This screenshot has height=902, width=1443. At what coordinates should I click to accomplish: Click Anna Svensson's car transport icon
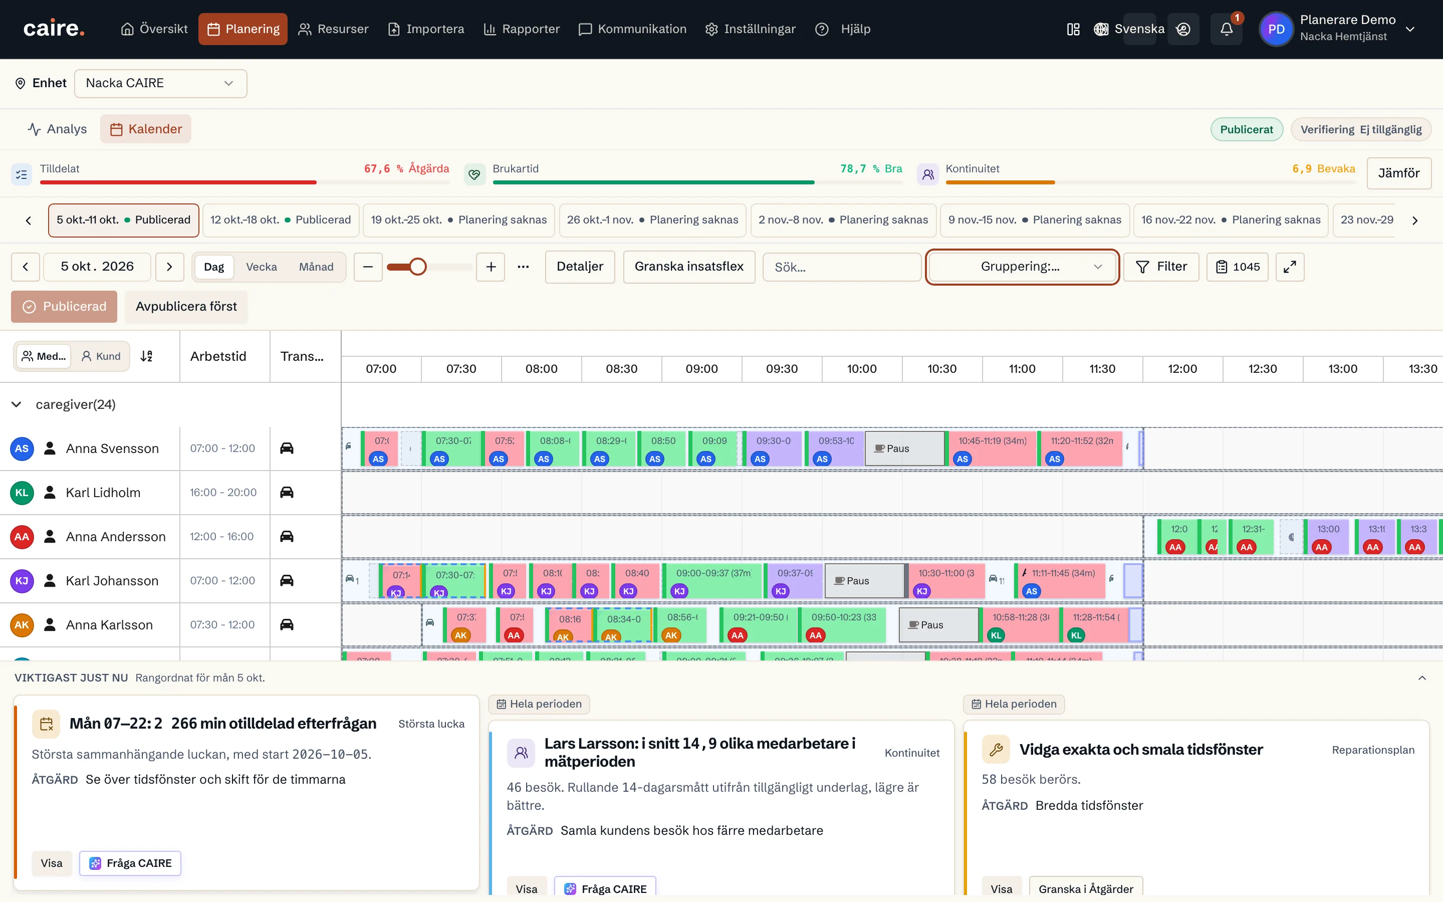point(287,448)
